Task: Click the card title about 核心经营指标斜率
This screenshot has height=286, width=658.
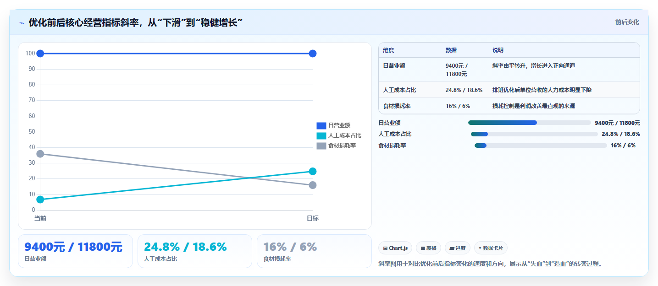Action: (135, 23)
